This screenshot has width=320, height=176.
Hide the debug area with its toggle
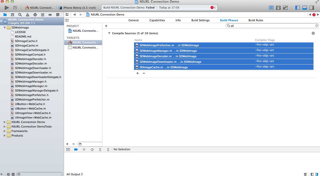tap(68, 149)
